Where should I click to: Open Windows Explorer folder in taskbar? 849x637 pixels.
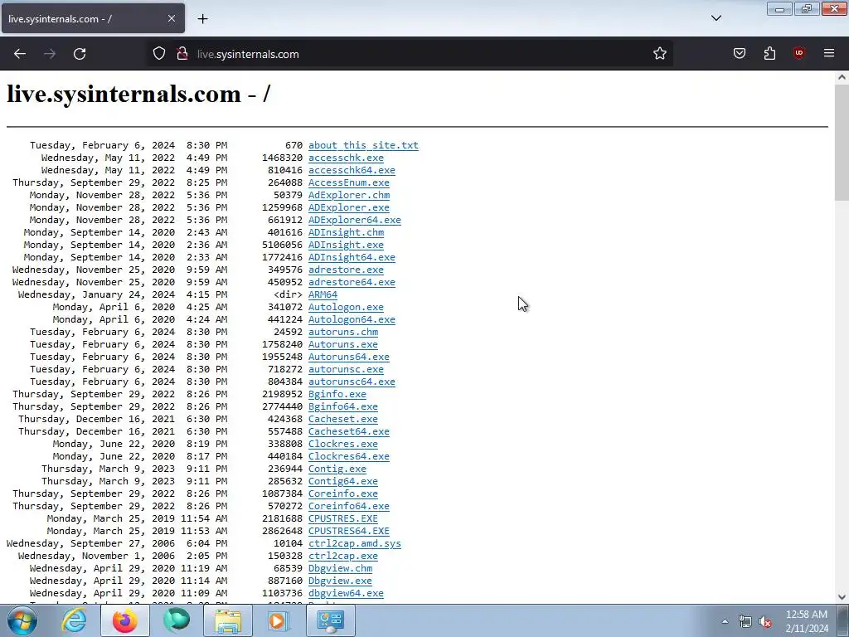click(x=228, y=620)
